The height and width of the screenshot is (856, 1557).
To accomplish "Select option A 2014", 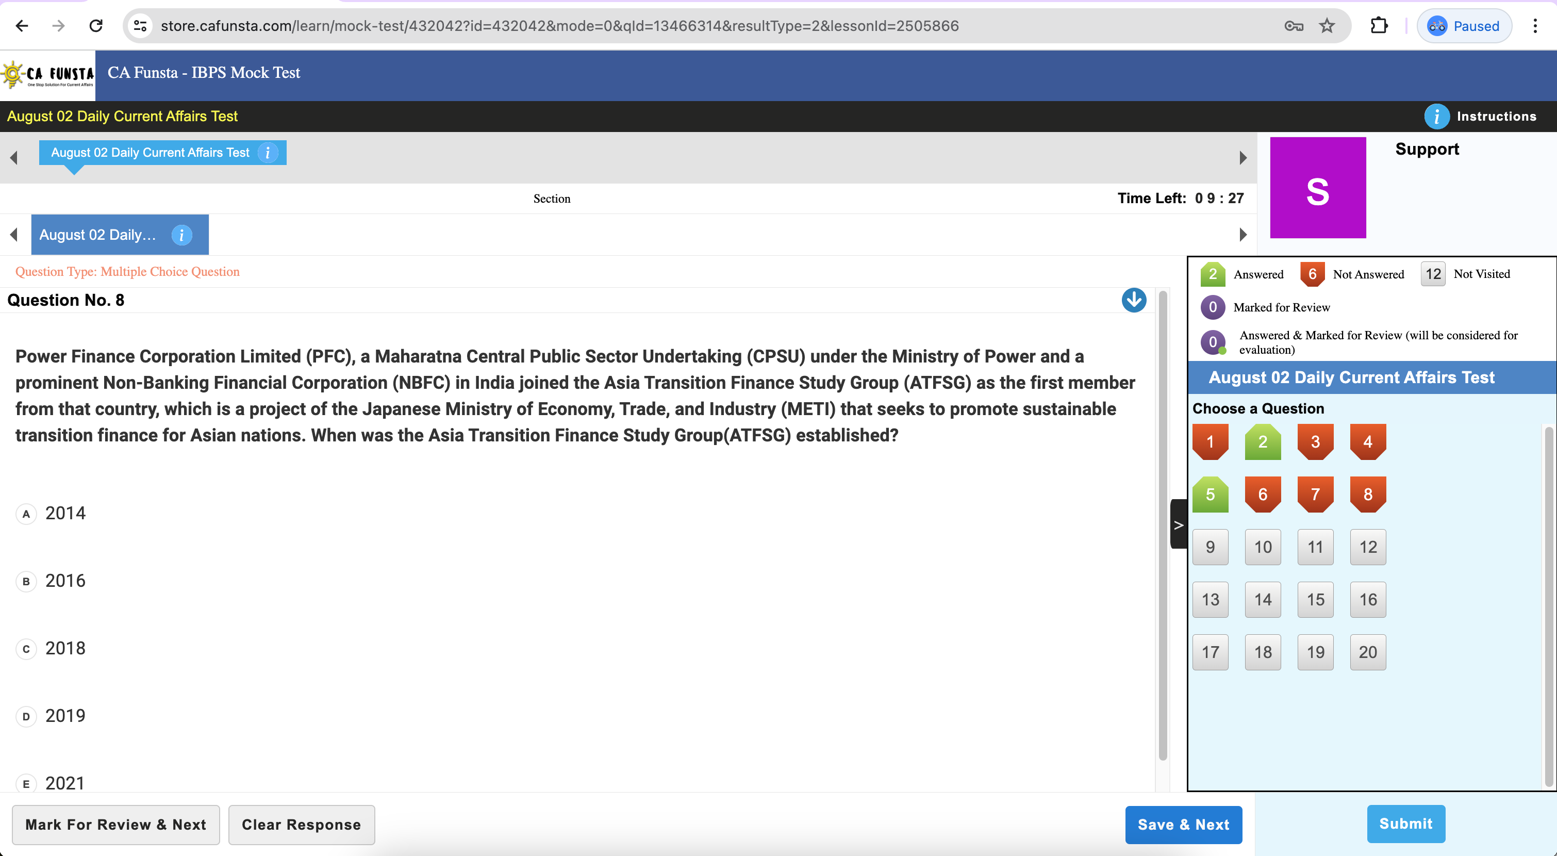I will click(26, 514).
